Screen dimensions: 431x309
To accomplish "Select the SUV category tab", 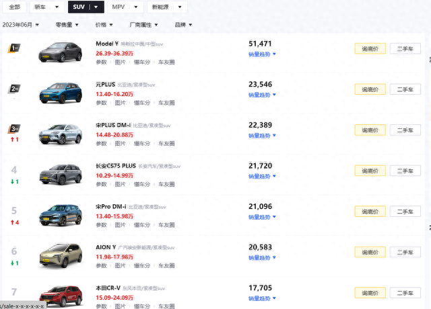I will coord(79,7).
